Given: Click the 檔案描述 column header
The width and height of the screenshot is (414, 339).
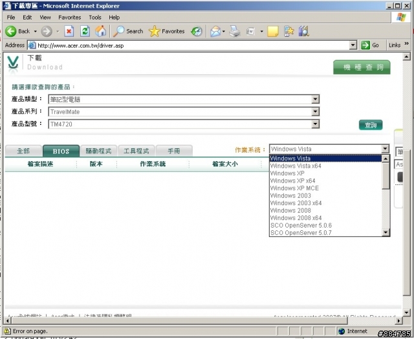Looking at the screenshot, I should tap(40, 164).
